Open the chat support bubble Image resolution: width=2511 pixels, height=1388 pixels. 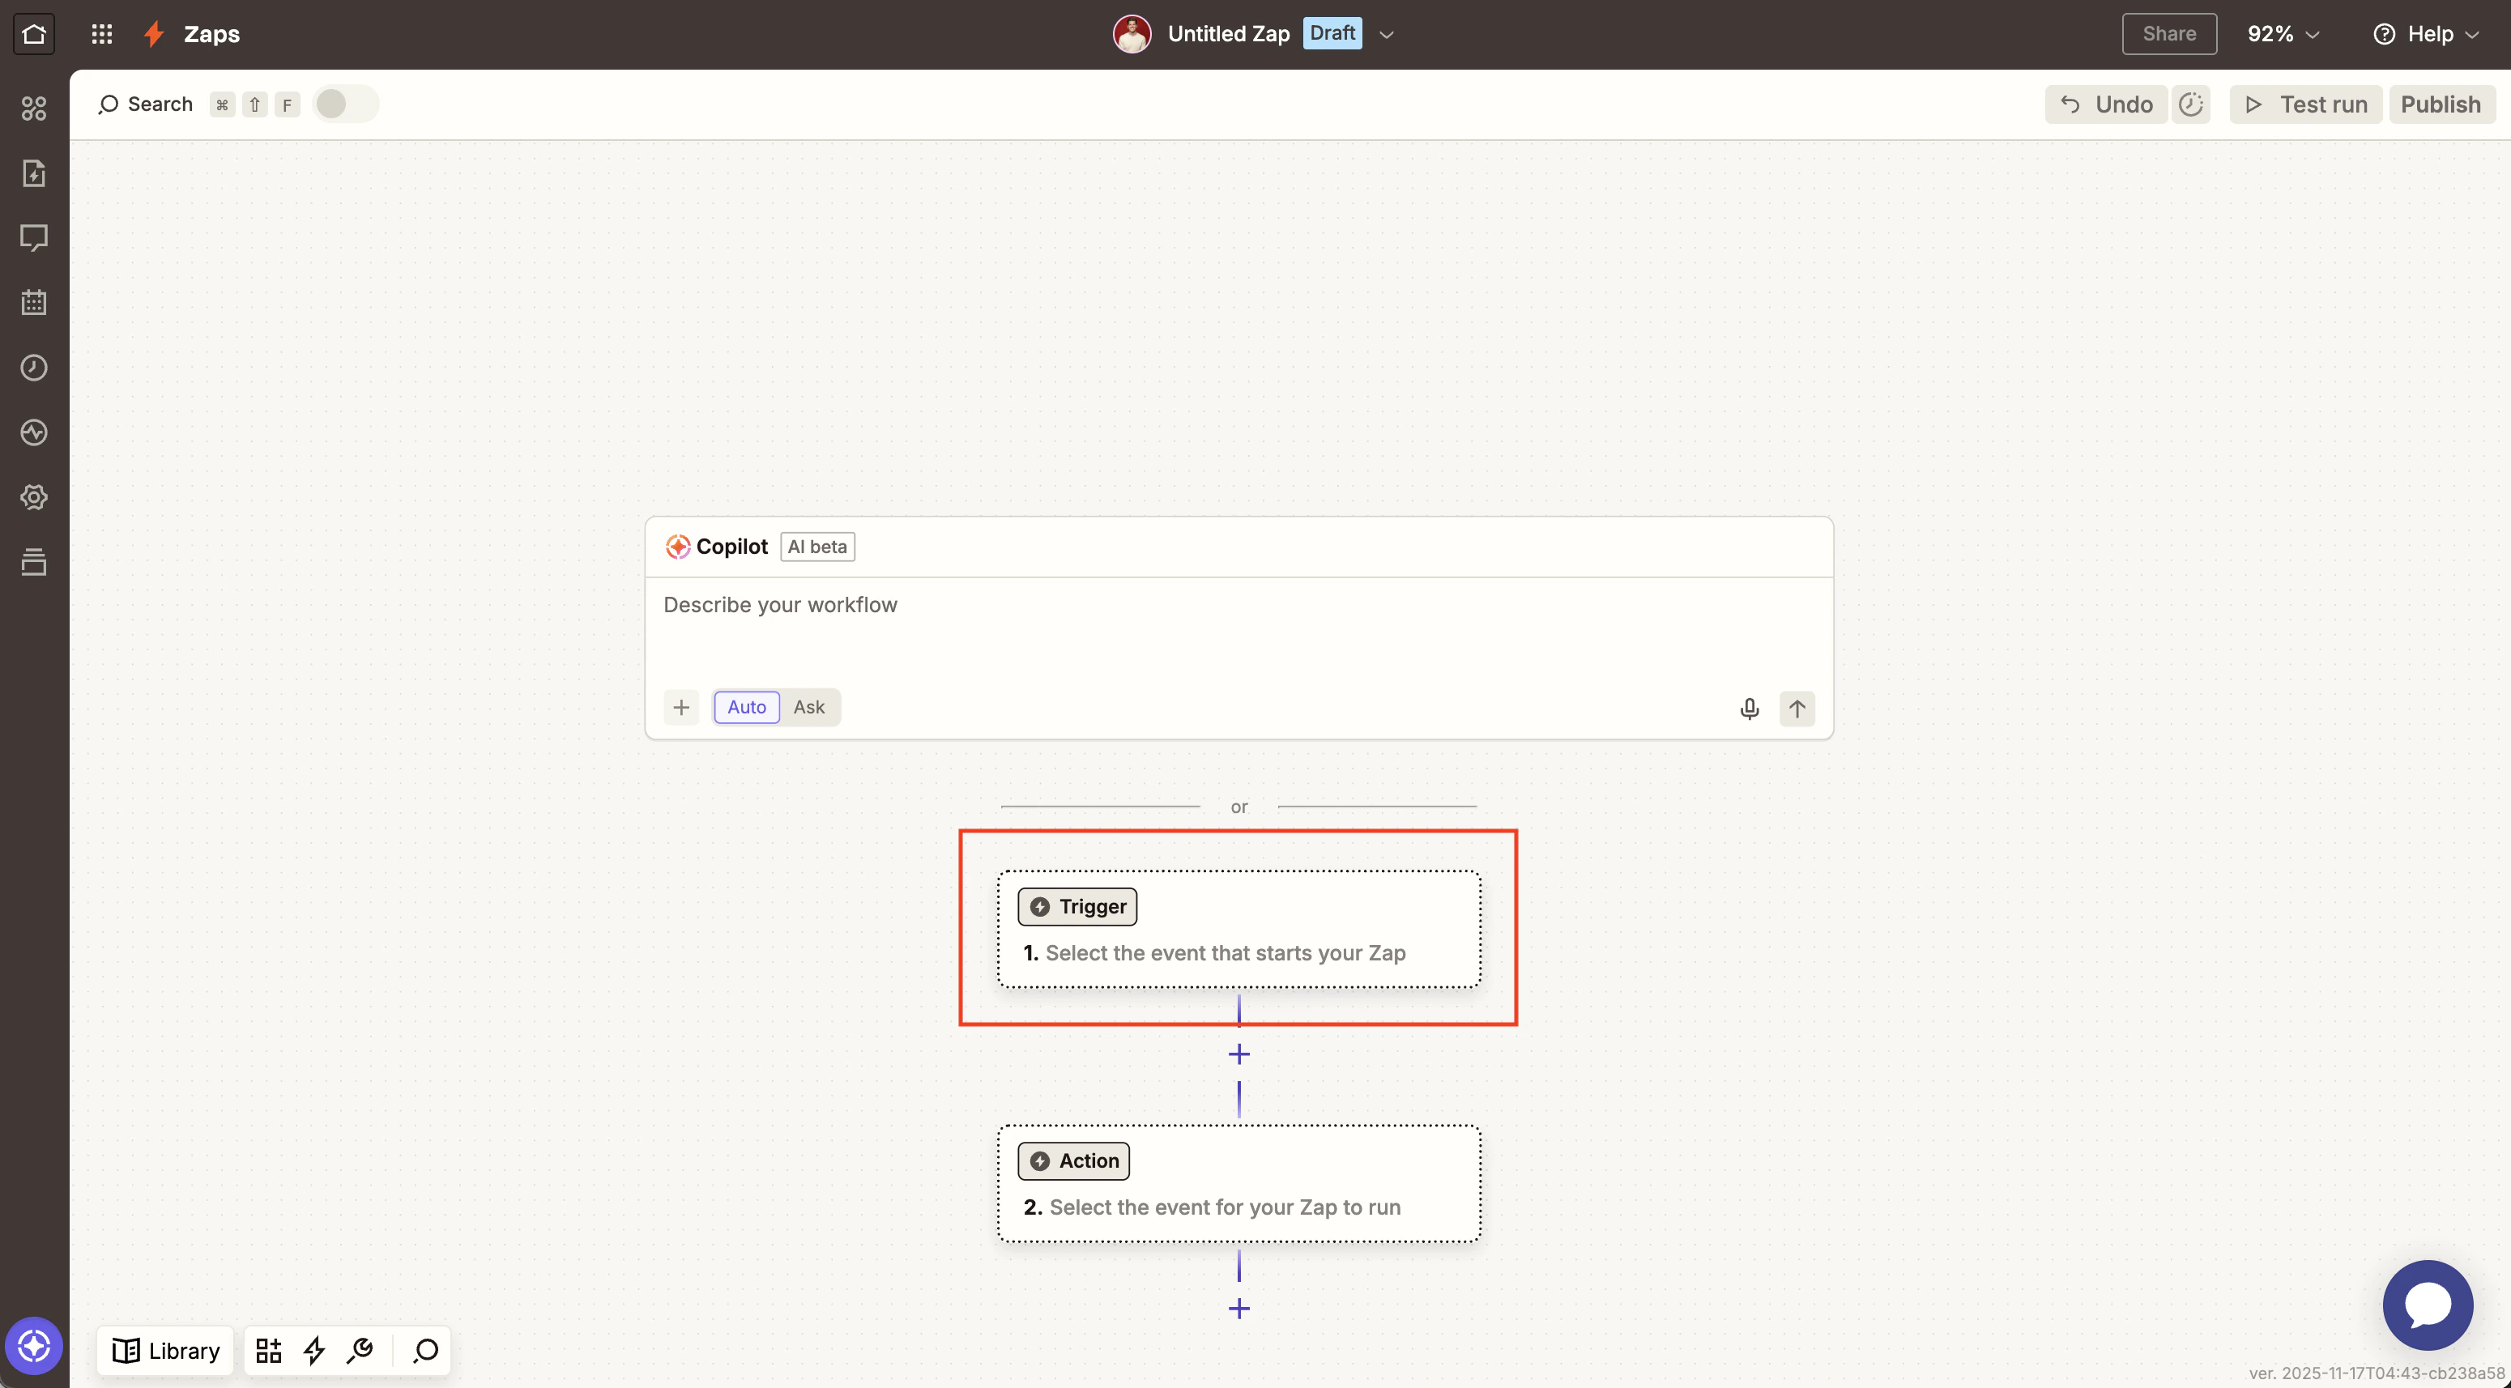[x=2428, y=1305]
